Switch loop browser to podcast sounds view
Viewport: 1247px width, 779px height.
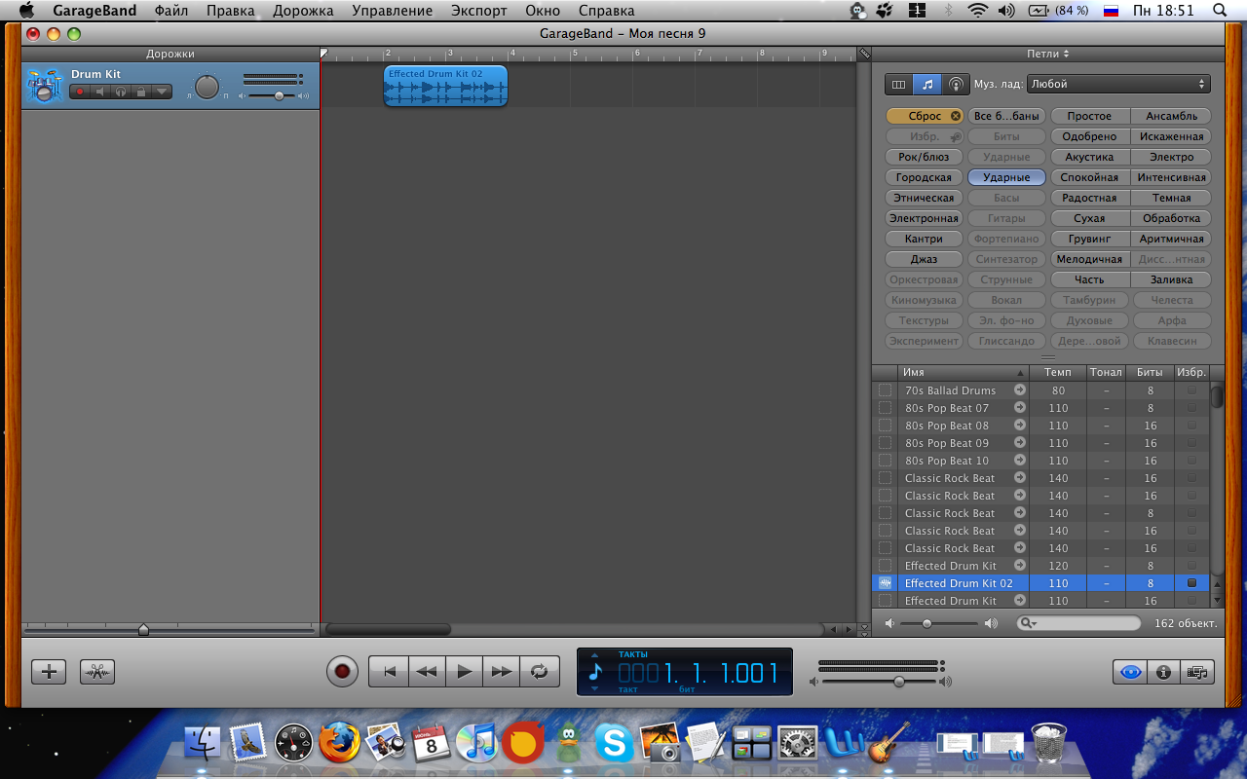(956, 85)
